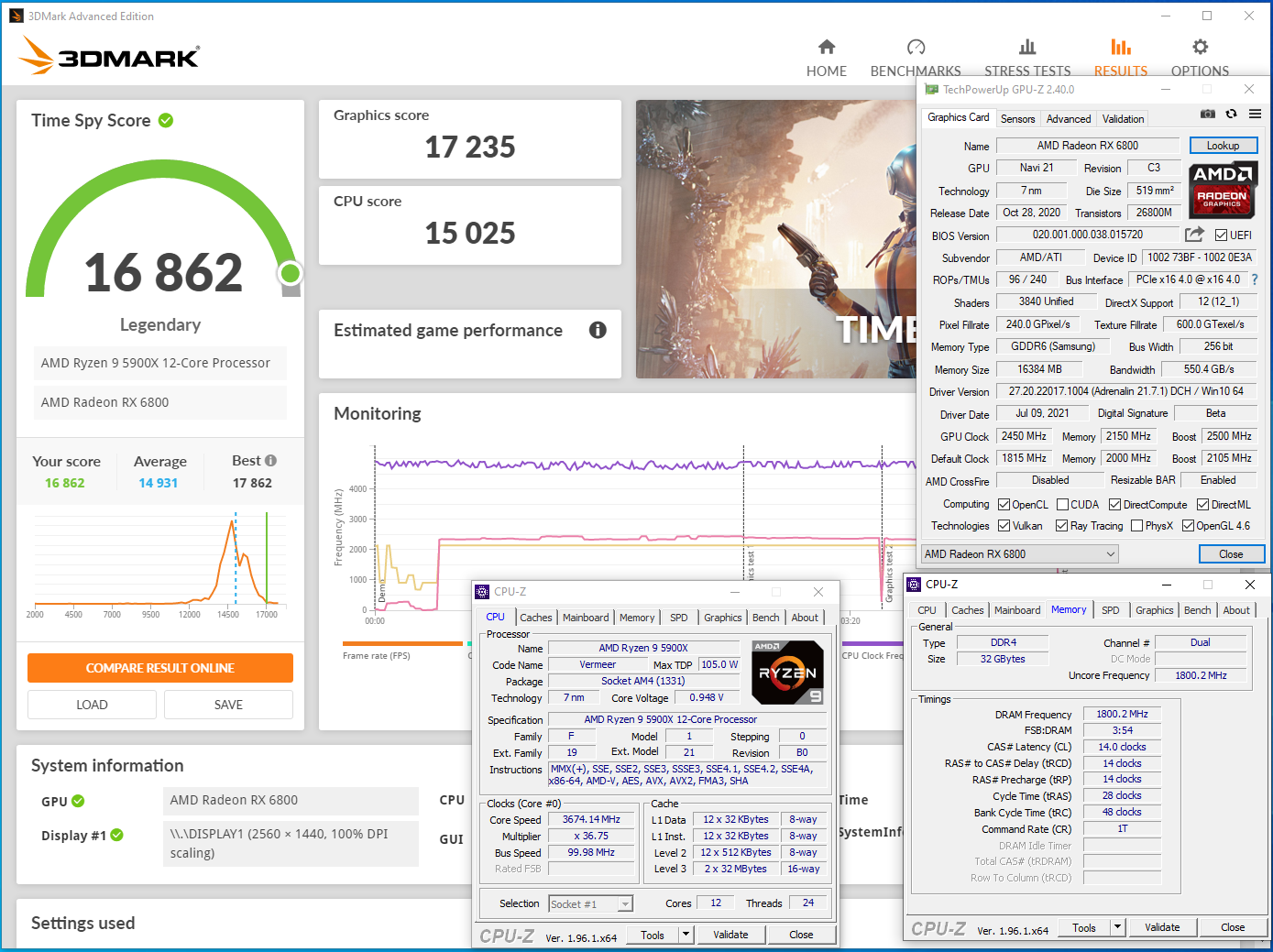Open Bench tab in CPU-Z processor window

766,618
